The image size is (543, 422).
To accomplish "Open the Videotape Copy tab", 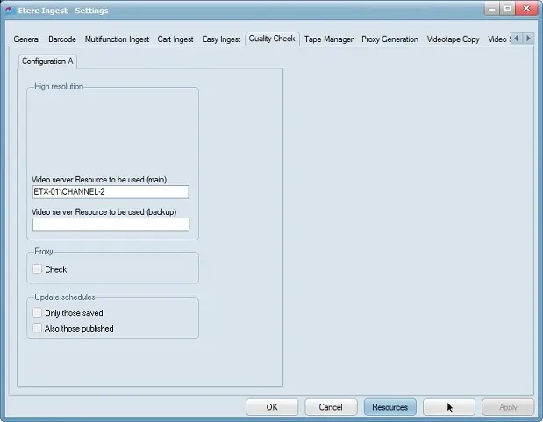I will 453,39.
